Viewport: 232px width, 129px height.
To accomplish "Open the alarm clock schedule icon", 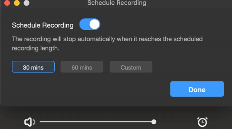I will (203, 122).
